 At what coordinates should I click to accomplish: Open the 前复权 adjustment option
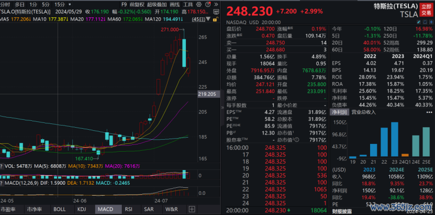pos(137,4)
